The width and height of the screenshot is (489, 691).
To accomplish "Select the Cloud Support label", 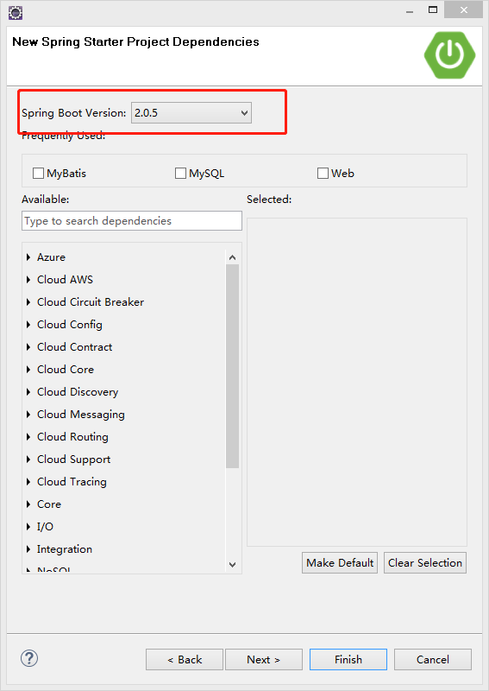I will pos(73,460).
